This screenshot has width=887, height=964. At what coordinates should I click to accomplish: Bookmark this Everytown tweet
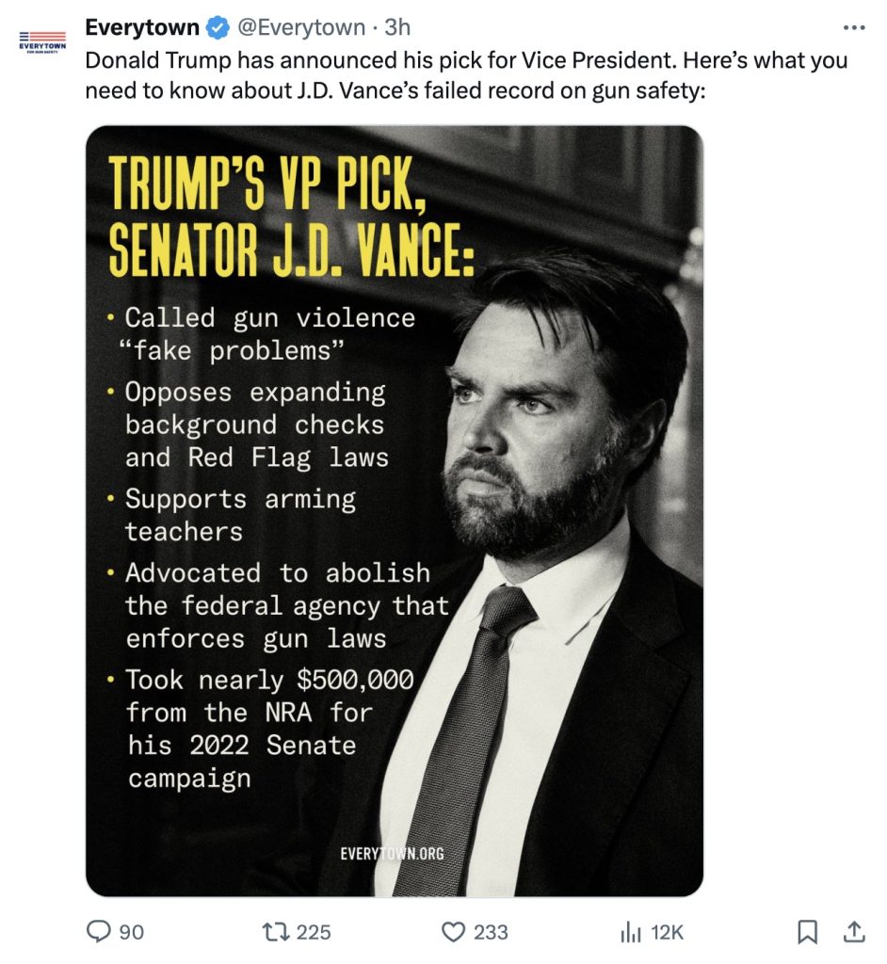[x=807, y=931]
